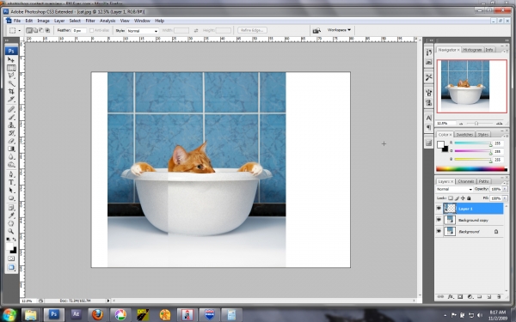Screen dimensions: 516x322
Task: Select the Dodge tool
Action: (11, 165)
